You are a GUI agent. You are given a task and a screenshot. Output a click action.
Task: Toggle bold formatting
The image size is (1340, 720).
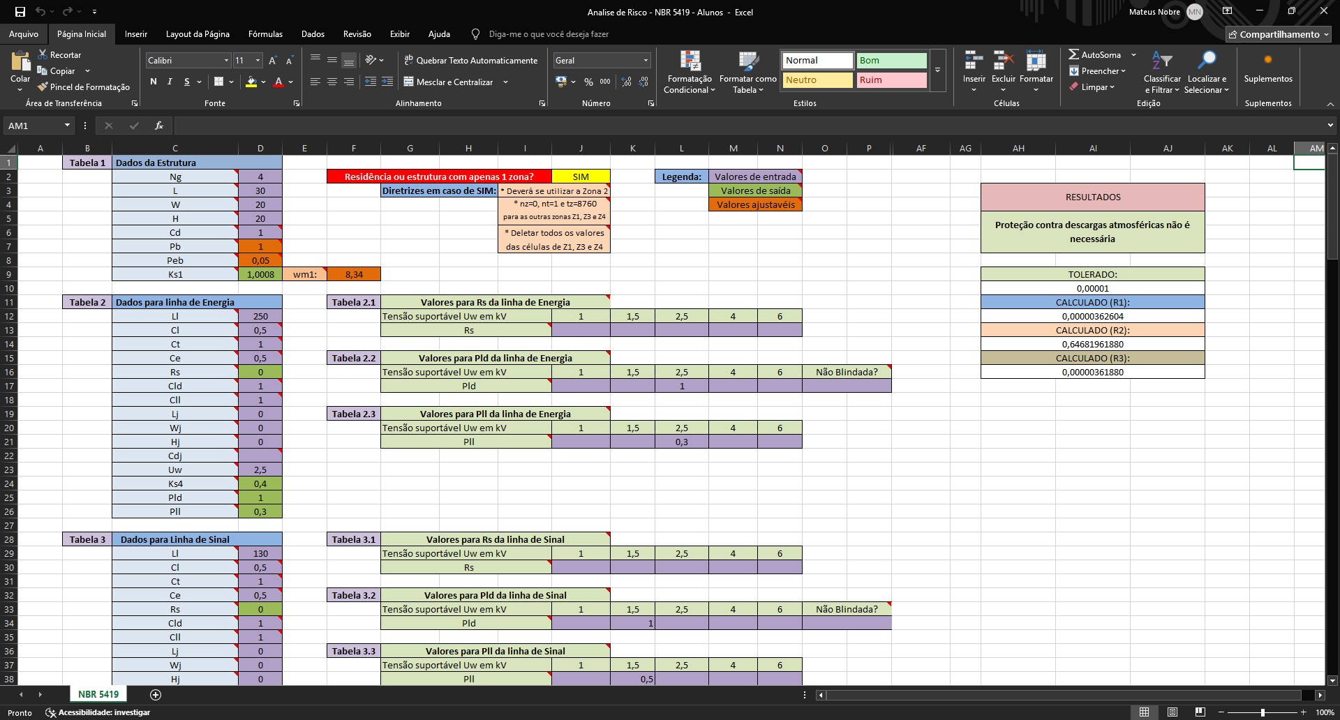click(154, 82)
